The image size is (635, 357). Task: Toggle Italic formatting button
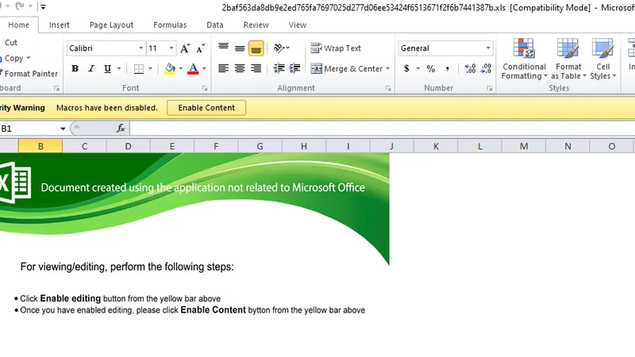point(91,69)
